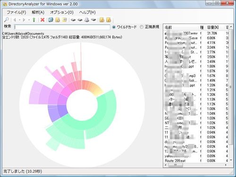The height and width of the screenshot is (177, 236).
Task: Open the back history dropdown arrow
Action: [19, 20]
